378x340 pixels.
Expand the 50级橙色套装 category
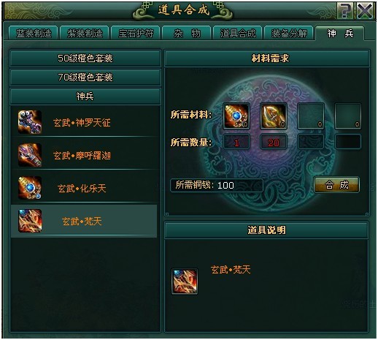coord(85,58)
